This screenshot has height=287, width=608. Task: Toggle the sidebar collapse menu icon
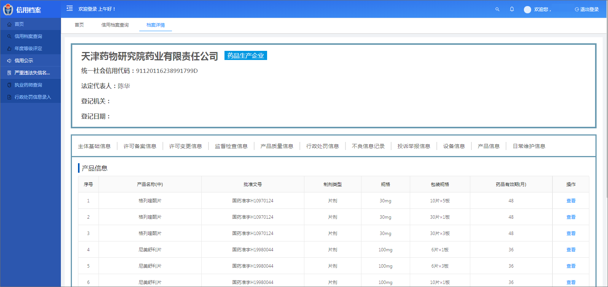(x=70, y=8)
